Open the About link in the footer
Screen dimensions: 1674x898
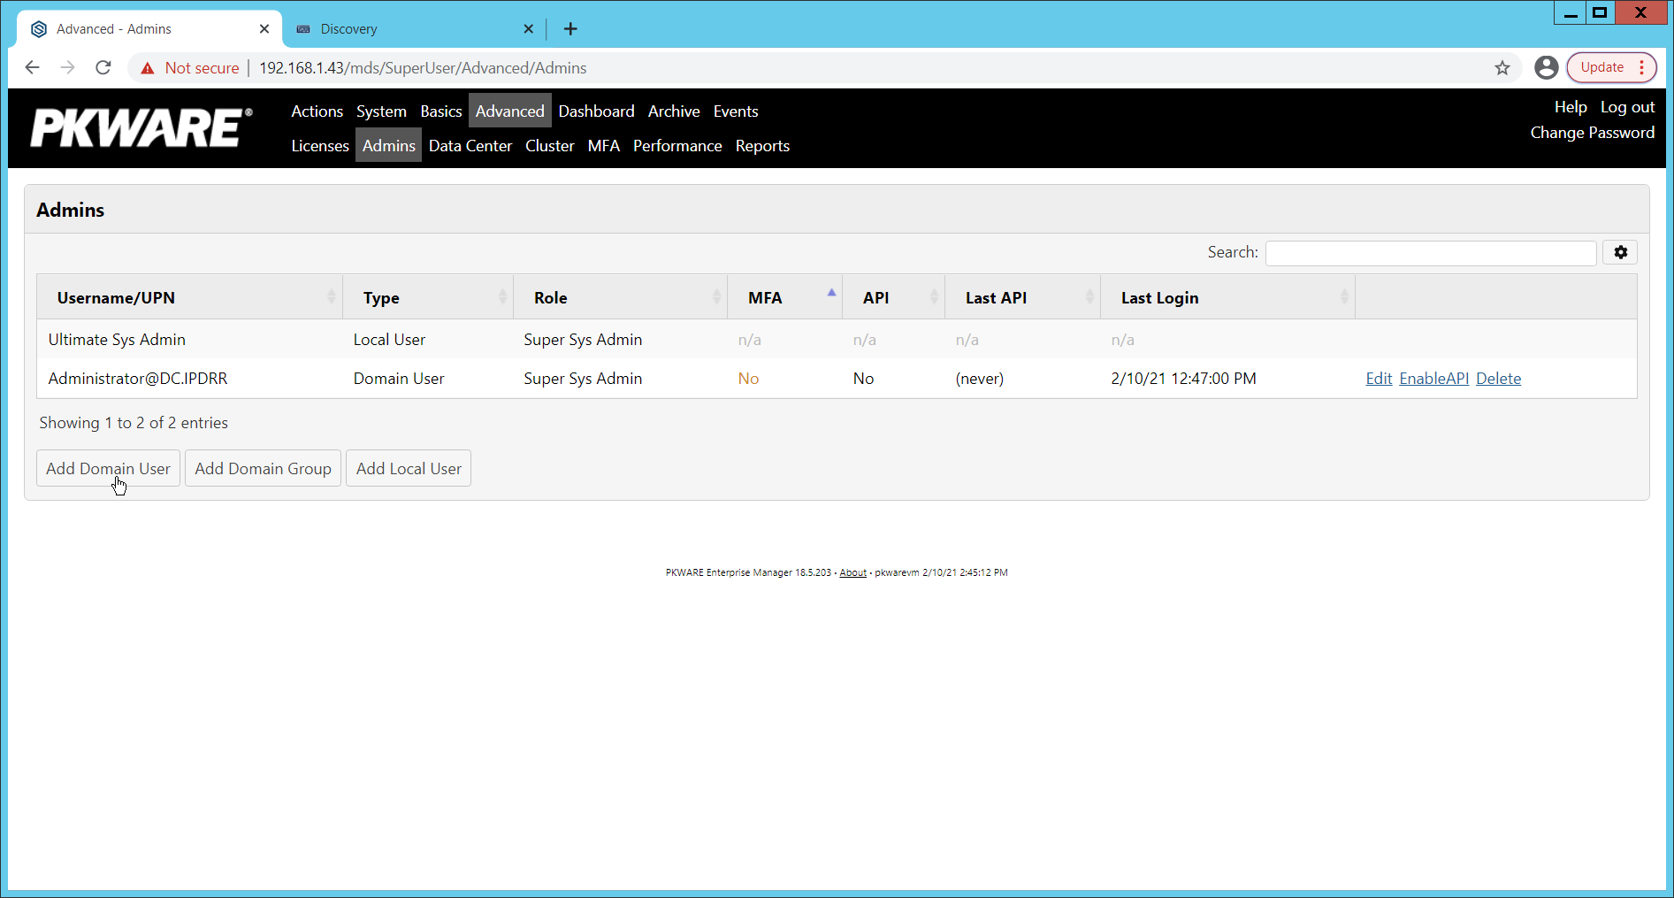click(852, 572)
